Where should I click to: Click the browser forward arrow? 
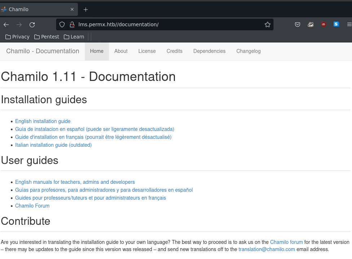coord(19,24)
